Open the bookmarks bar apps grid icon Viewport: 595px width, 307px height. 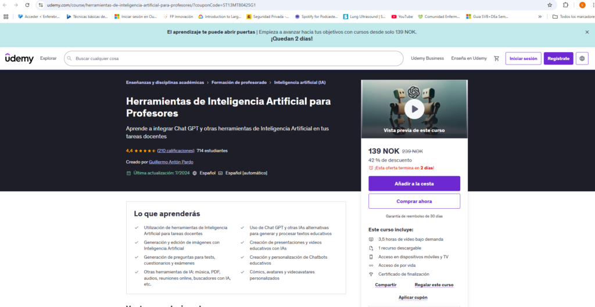coord(6,16)
